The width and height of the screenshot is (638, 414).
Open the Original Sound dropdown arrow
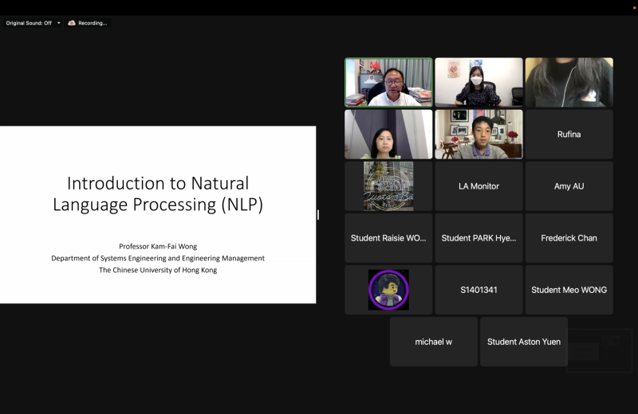58,23
